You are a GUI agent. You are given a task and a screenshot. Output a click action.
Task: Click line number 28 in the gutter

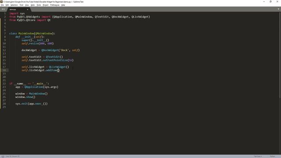coord(4,104)
